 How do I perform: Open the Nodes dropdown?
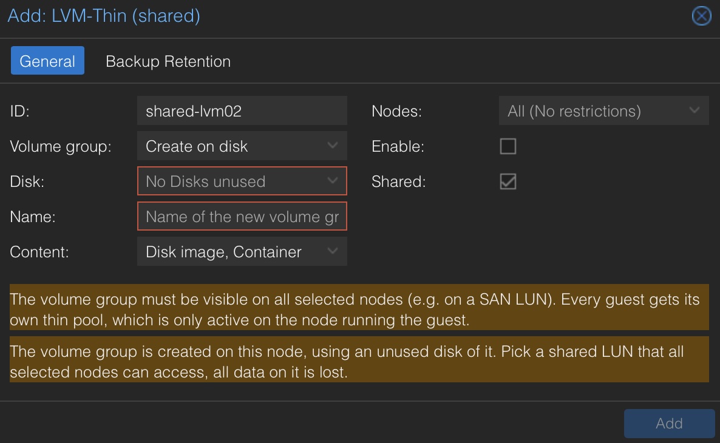(x=604, y=110)
